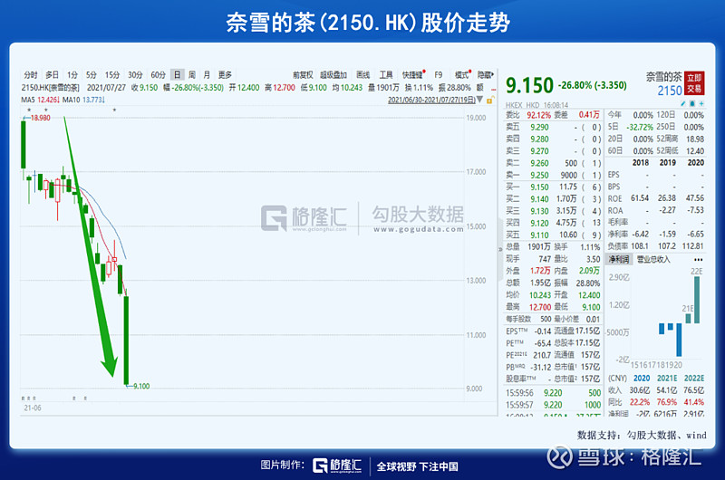Image resolution: width=725 pixels, height=480 pixels.
Task: Click the pencil edit icon under stock code 2150
Action: click(x=683, y=103)
